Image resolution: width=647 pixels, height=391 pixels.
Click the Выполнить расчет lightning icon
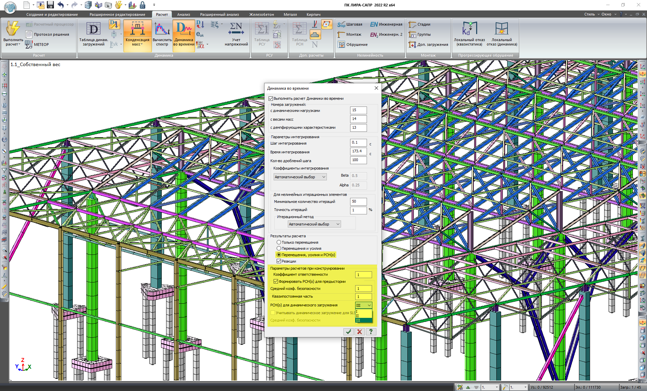(13, 29)
